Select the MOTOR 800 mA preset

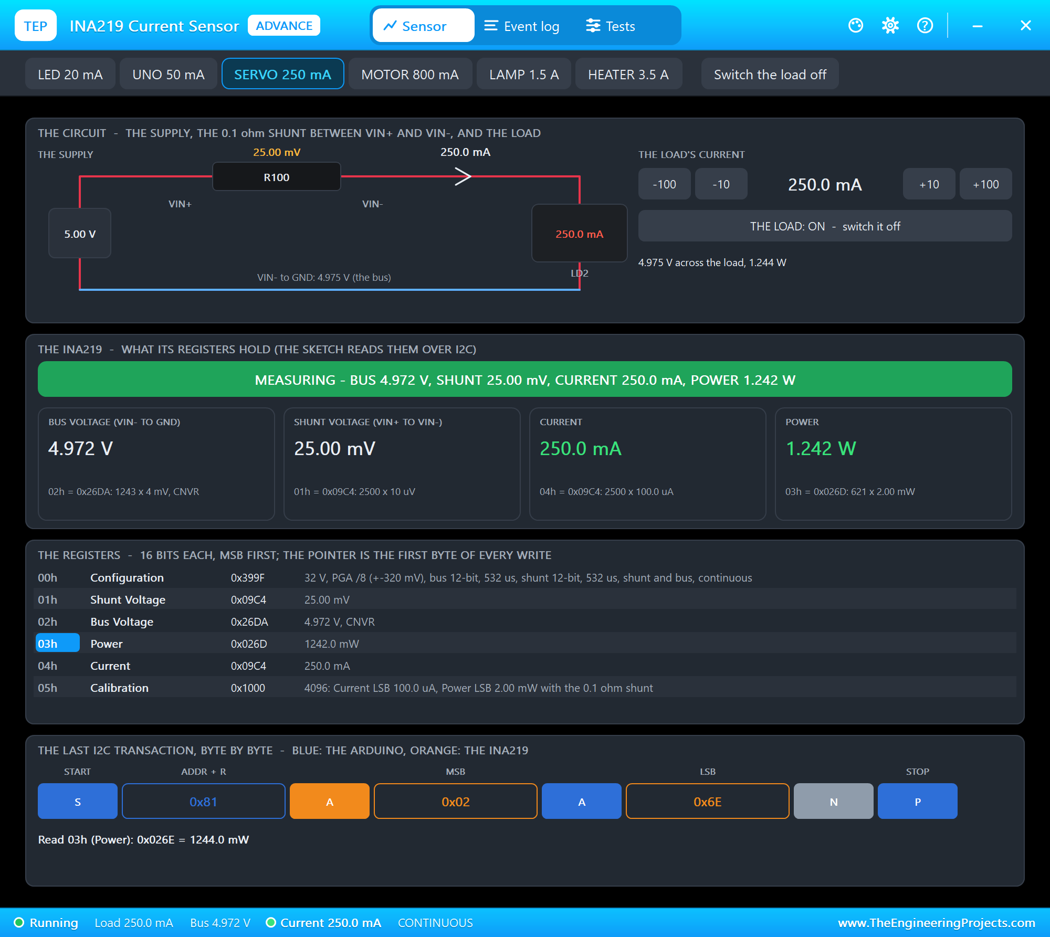click(x=410, y=75)
